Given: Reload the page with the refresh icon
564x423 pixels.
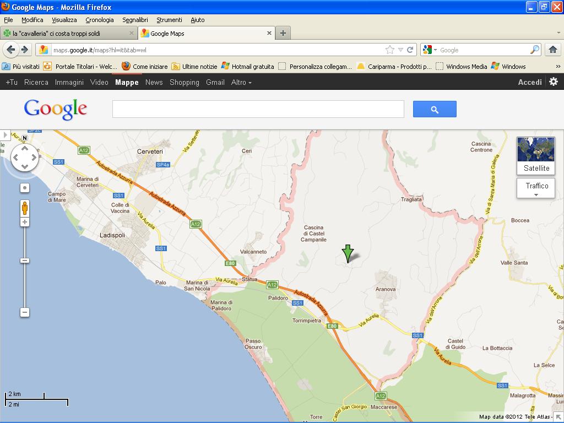Looking at the screenshot, I should tap(410, 50).
